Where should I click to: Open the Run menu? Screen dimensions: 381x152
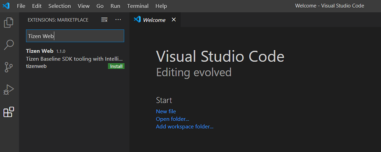point(115,6)
